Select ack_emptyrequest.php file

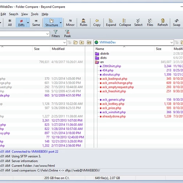[118, 87]
